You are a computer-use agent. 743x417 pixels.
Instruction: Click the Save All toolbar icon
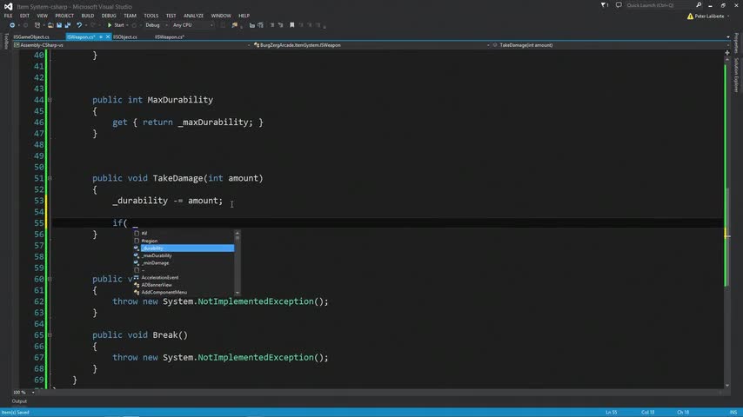pyautogui.click(x=67, y=25)
